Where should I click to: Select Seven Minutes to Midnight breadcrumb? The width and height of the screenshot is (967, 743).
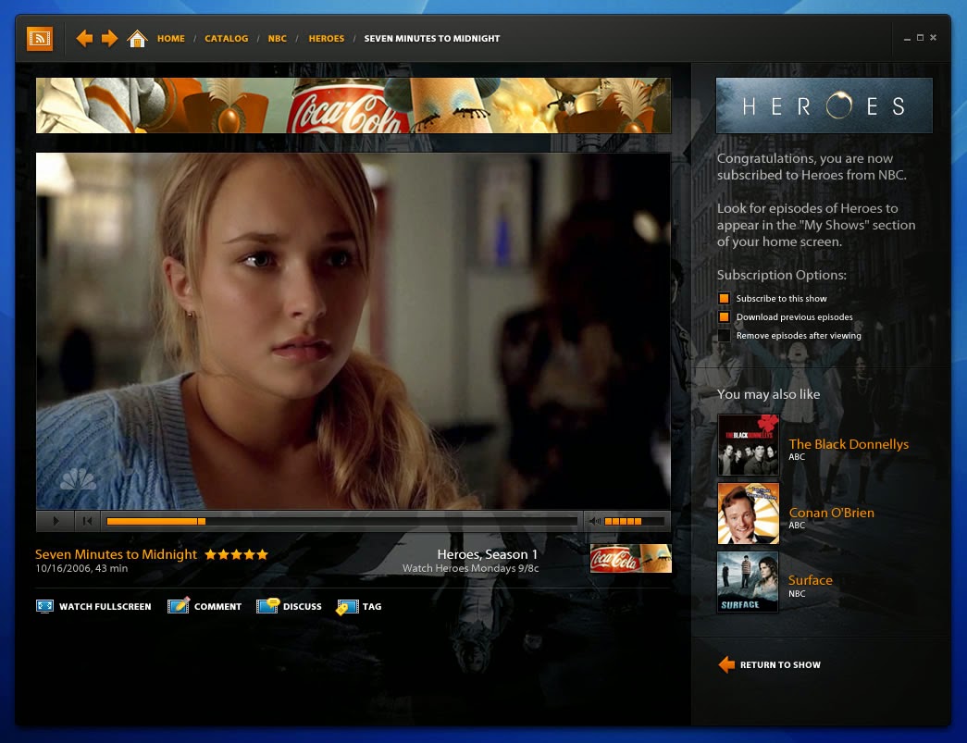432,38
